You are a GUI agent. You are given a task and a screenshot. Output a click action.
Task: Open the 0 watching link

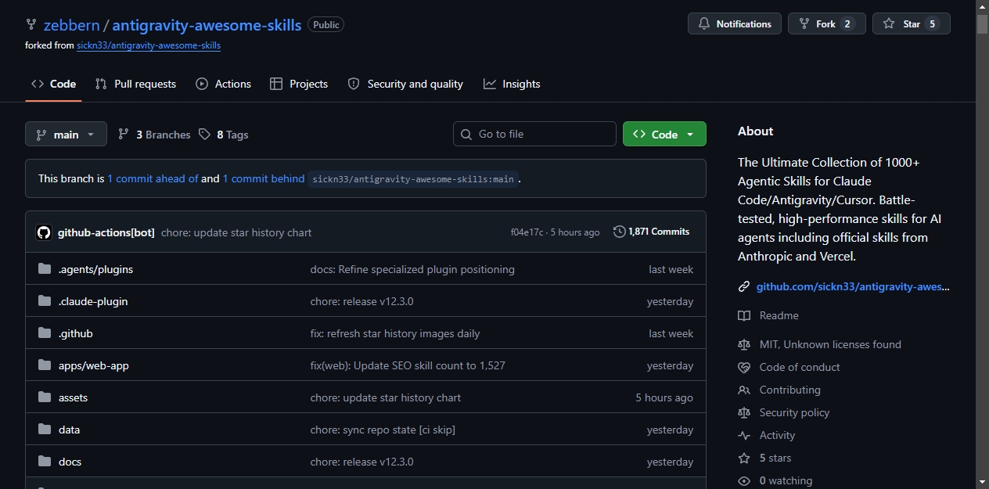775,480
